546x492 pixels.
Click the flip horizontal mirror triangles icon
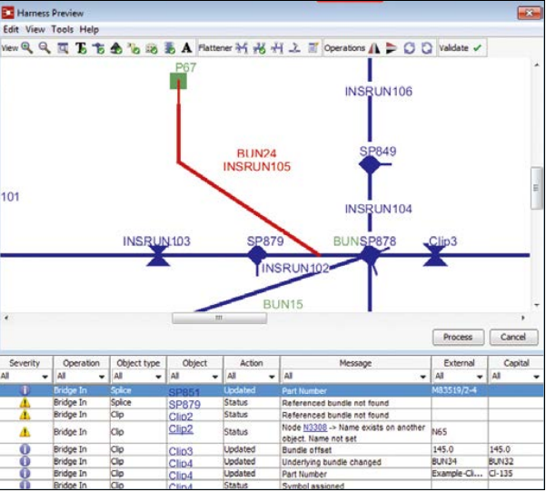tap(374, 47)
